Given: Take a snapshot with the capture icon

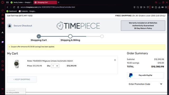Looking at the screenshot, I should pyautogui.click(x=138, y=7).
